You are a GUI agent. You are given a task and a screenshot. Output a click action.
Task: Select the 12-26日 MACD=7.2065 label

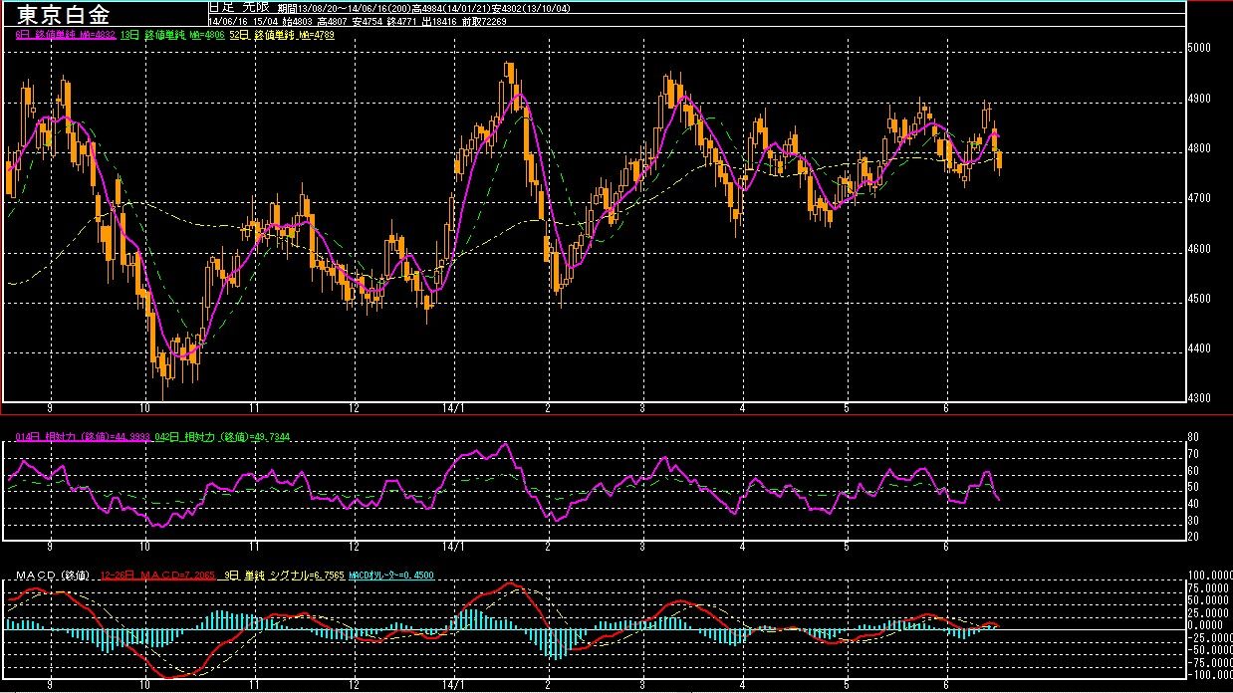(x=157, y=577)
